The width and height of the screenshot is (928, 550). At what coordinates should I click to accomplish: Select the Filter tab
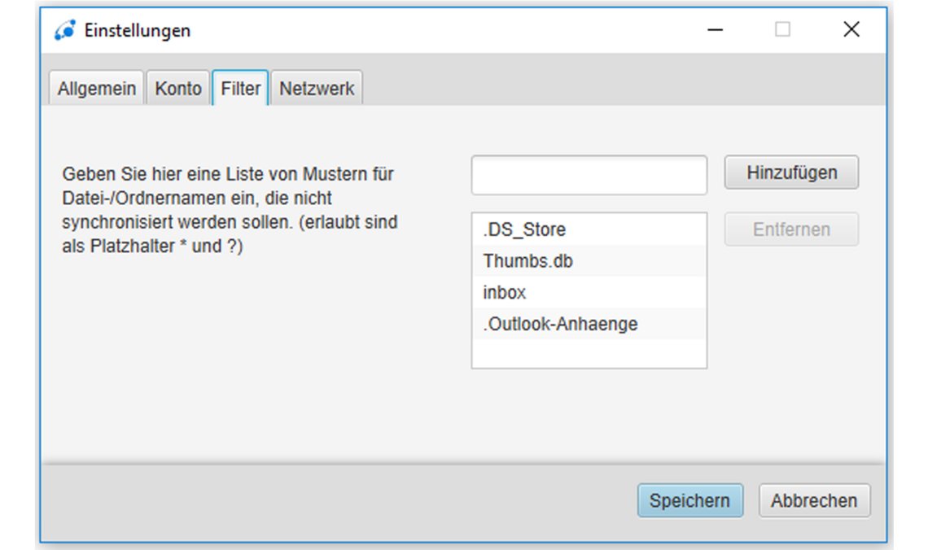click(x=239, y=88)
